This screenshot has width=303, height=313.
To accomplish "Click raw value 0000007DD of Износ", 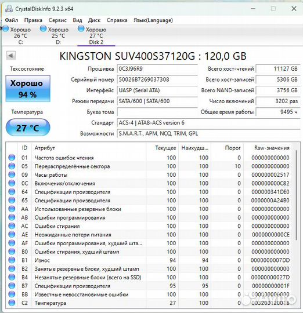I will point(270,260).
